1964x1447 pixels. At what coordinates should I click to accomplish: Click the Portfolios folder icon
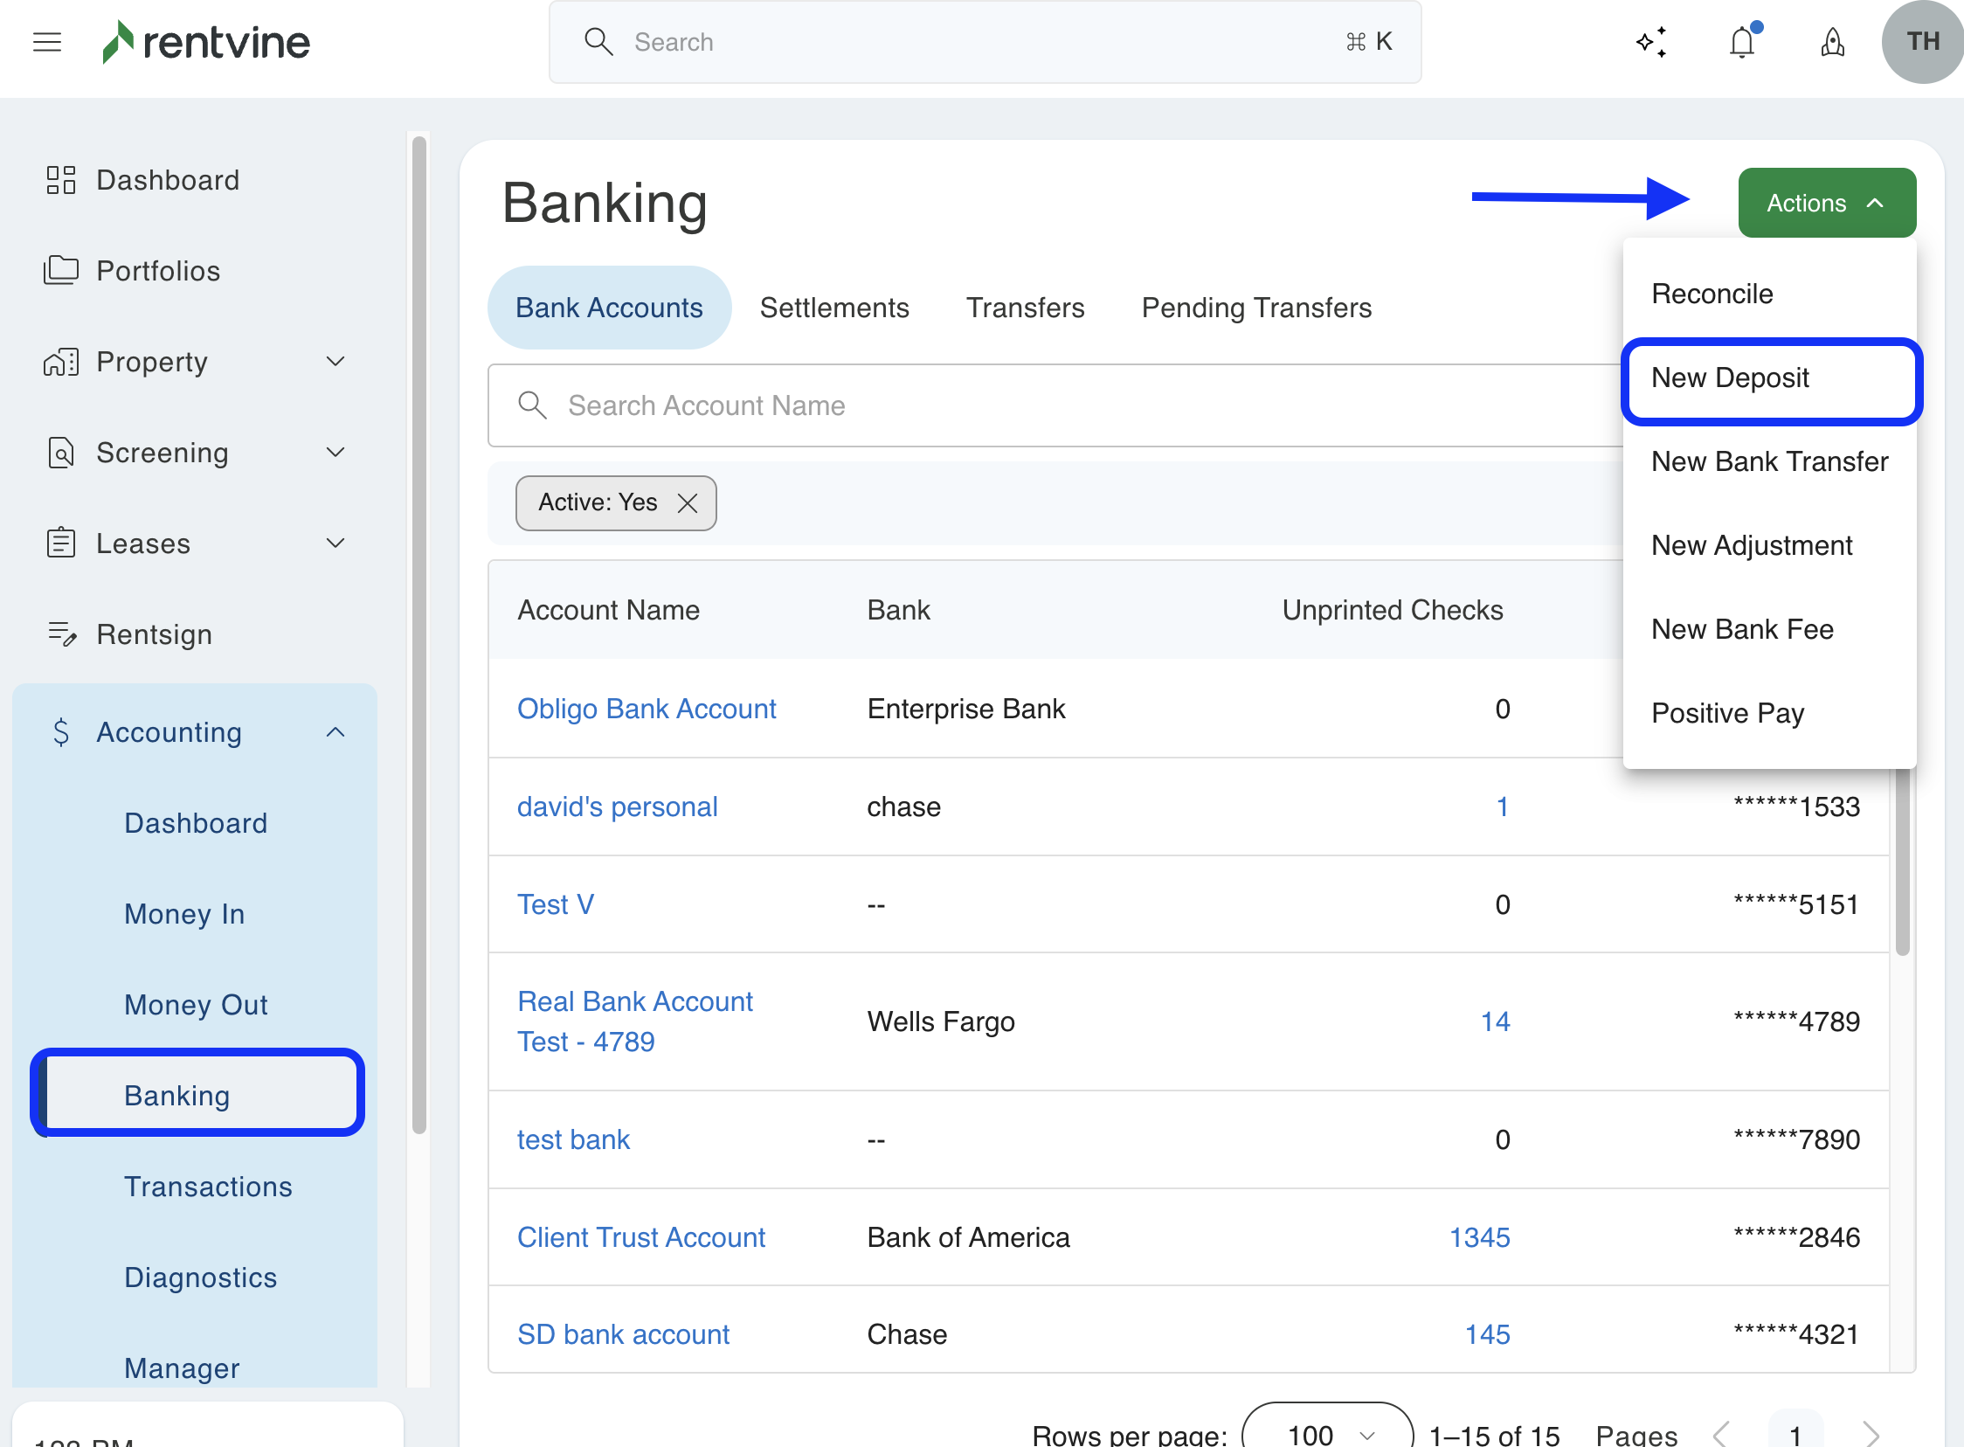tap(60, 271)
